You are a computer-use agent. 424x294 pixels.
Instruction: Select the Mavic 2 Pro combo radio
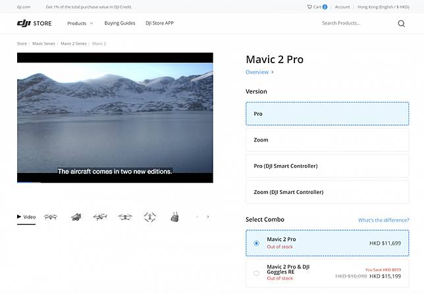(x=256, y=243)
